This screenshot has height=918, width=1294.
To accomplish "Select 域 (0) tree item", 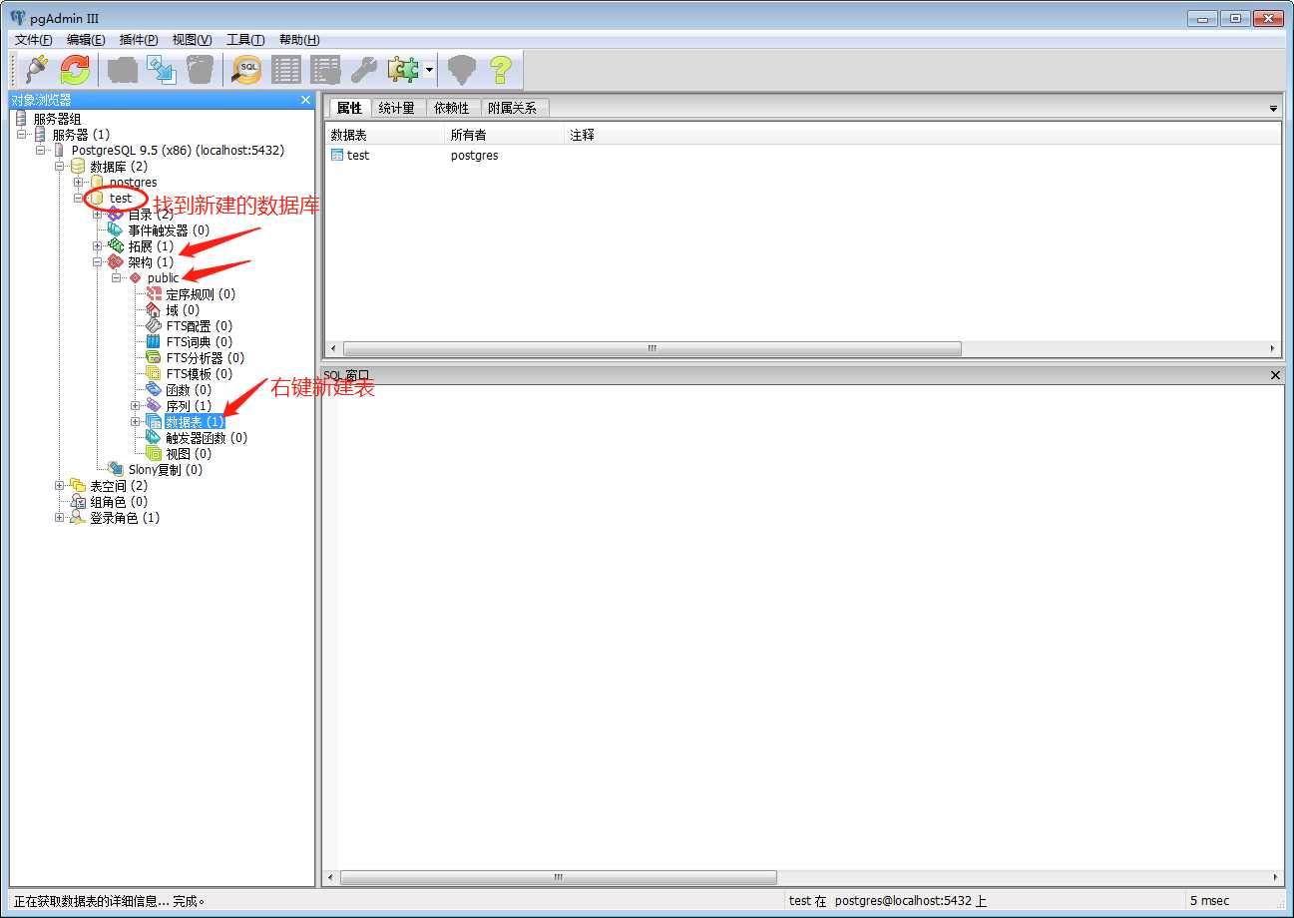I will pyautogui.click(x=183, y=310).
